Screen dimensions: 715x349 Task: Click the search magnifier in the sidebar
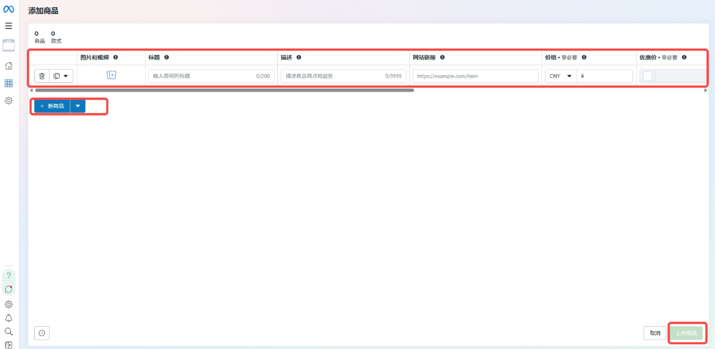coord(8,332)
